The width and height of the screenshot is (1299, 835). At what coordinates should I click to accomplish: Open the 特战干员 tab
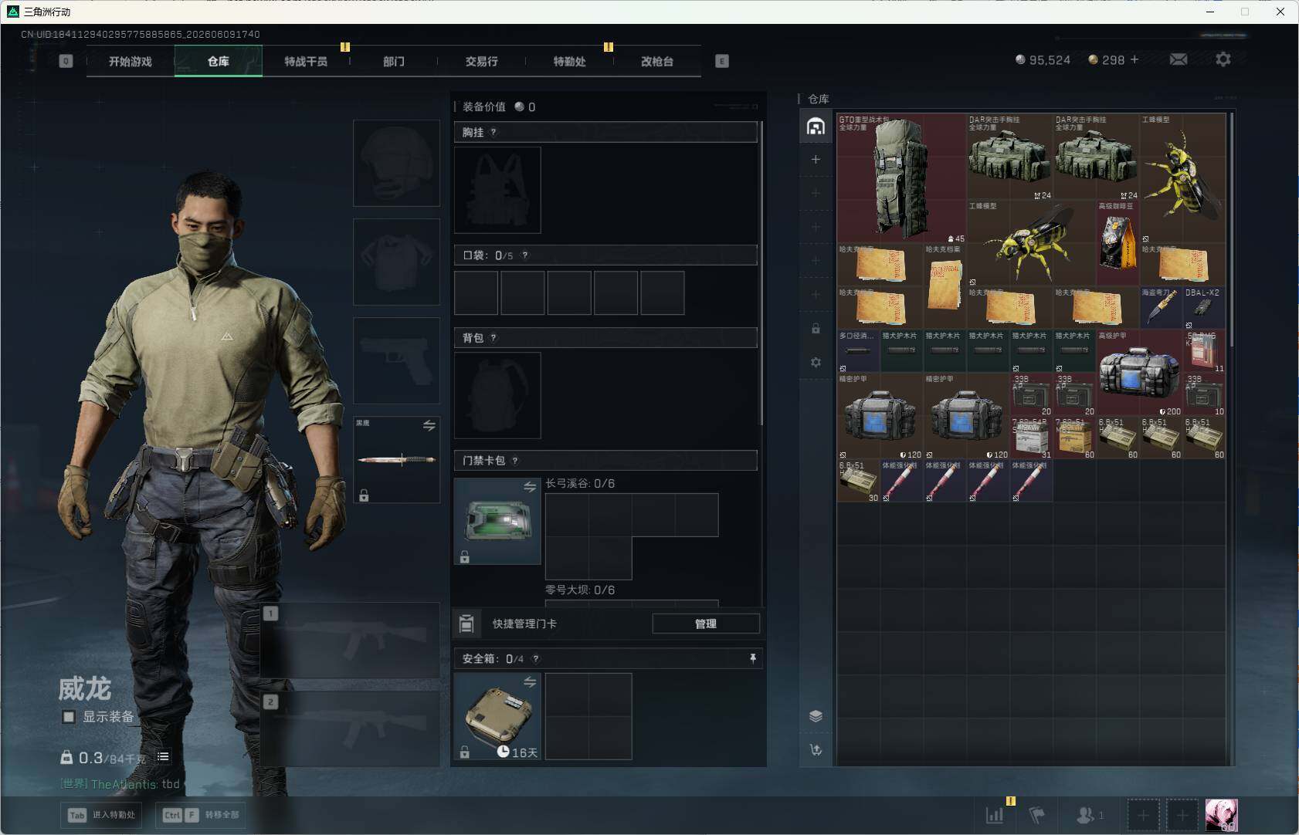(306, 61)
